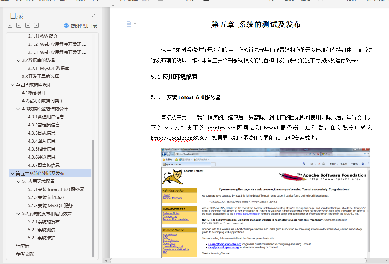The width and height of the screenshot is (389, 264).
Task: Click the startup.bat word in paragraph
Action: (x=221, y=128)
